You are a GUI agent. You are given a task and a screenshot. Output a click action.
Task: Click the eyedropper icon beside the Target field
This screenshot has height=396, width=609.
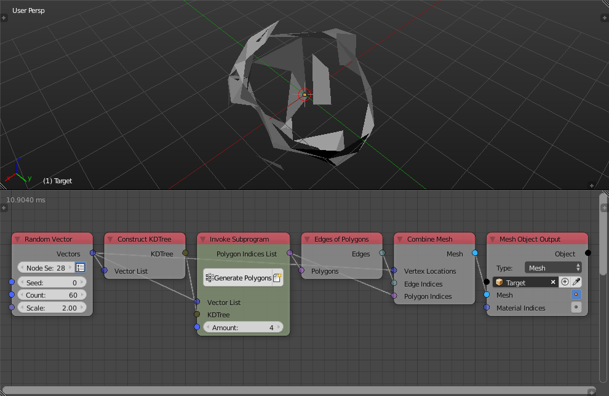575,282
